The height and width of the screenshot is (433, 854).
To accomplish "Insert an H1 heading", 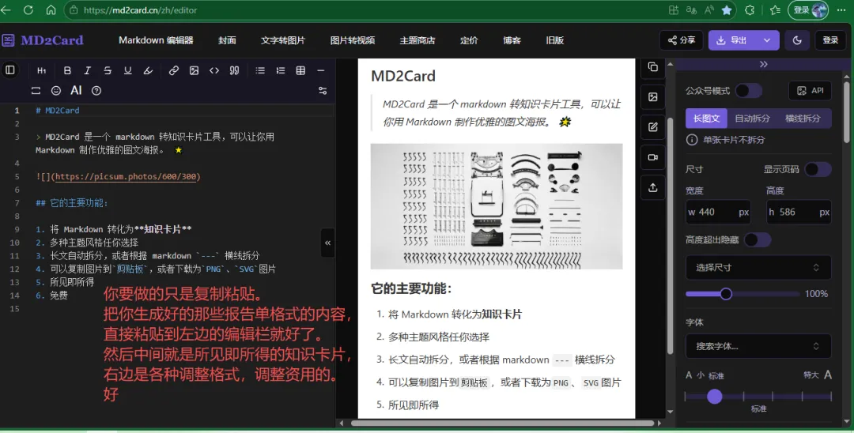I will click(42, 70).
